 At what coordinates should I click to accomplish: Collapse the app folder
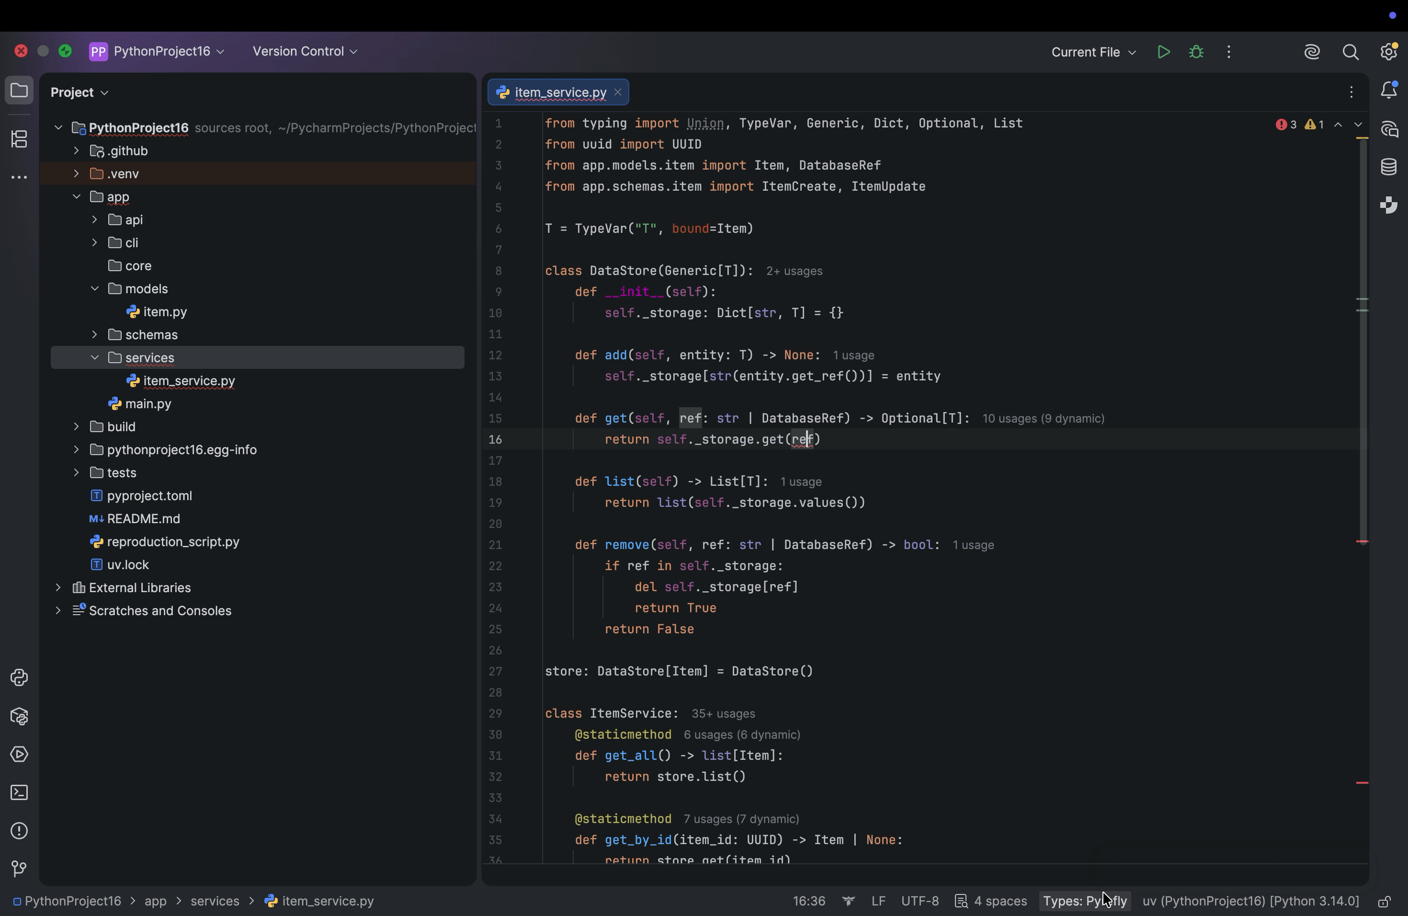[x=76, y=196]
